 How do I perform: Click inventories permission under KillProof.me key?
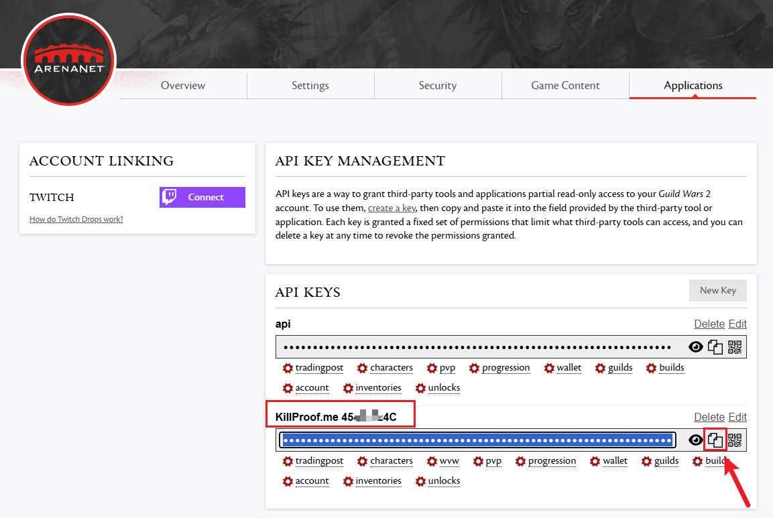pyautogui.click(x=372, y=481)
